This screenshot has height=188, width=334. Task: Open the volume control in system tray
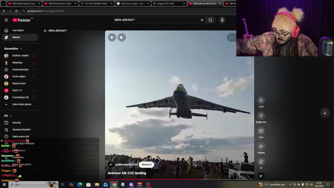click(311, 185)
